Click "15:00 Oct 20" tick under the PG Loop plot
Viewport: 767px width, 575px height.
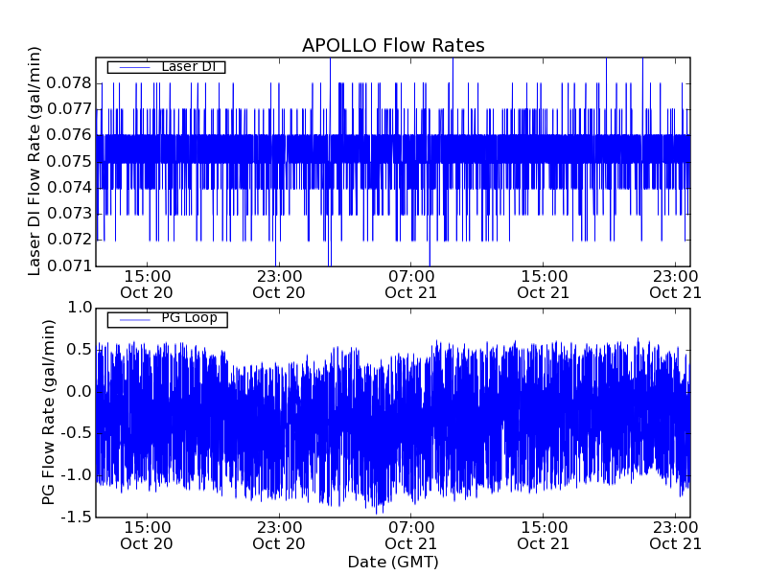[147, 536]
